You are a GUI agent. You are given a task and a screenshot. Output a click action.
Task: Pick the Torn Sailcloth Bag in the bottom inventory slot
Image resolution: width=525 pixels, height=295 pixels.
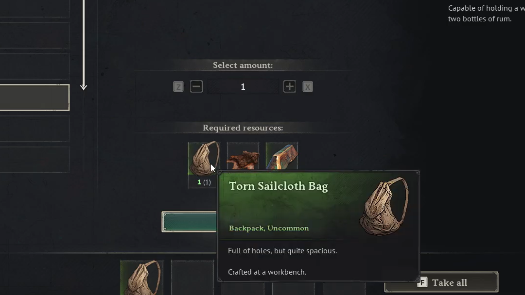142,278
